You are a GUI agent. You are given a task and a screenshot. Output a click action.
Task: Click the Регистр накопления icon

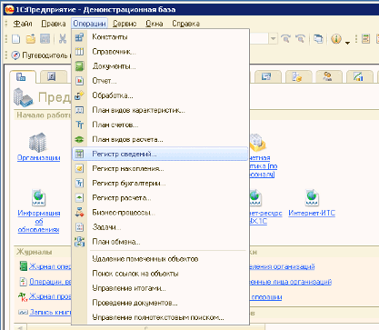point(79,168)
